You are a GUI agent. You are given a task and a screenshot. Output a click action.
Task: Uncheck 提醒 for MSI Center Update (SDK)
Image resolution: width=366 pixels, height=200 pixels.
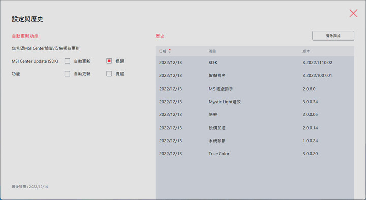click(x=109, y=61)
